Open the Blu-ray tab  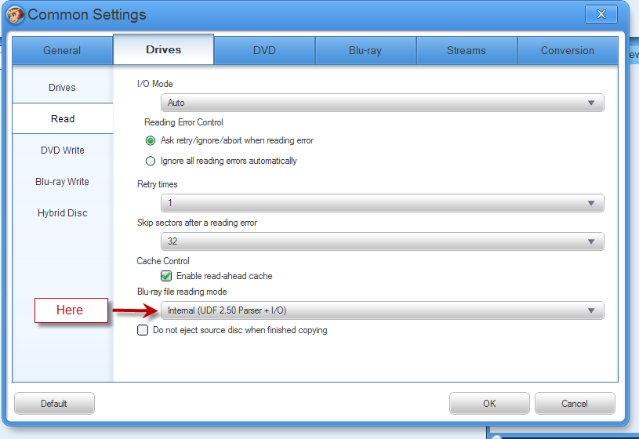pyautogui.click(x=365, y=50)
